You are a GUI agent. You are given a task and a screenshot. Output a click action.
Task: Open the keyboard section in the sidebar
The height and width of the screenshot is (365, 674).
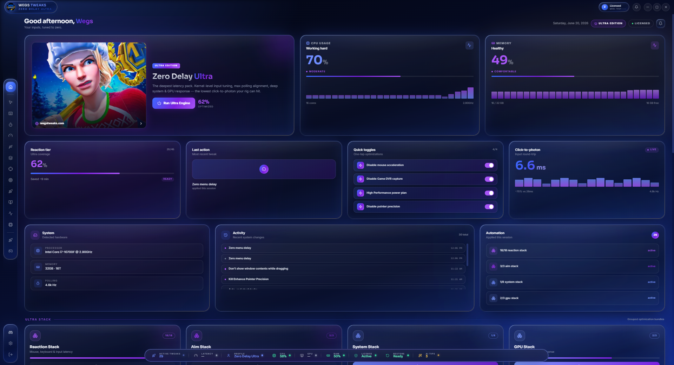[11, 113]
